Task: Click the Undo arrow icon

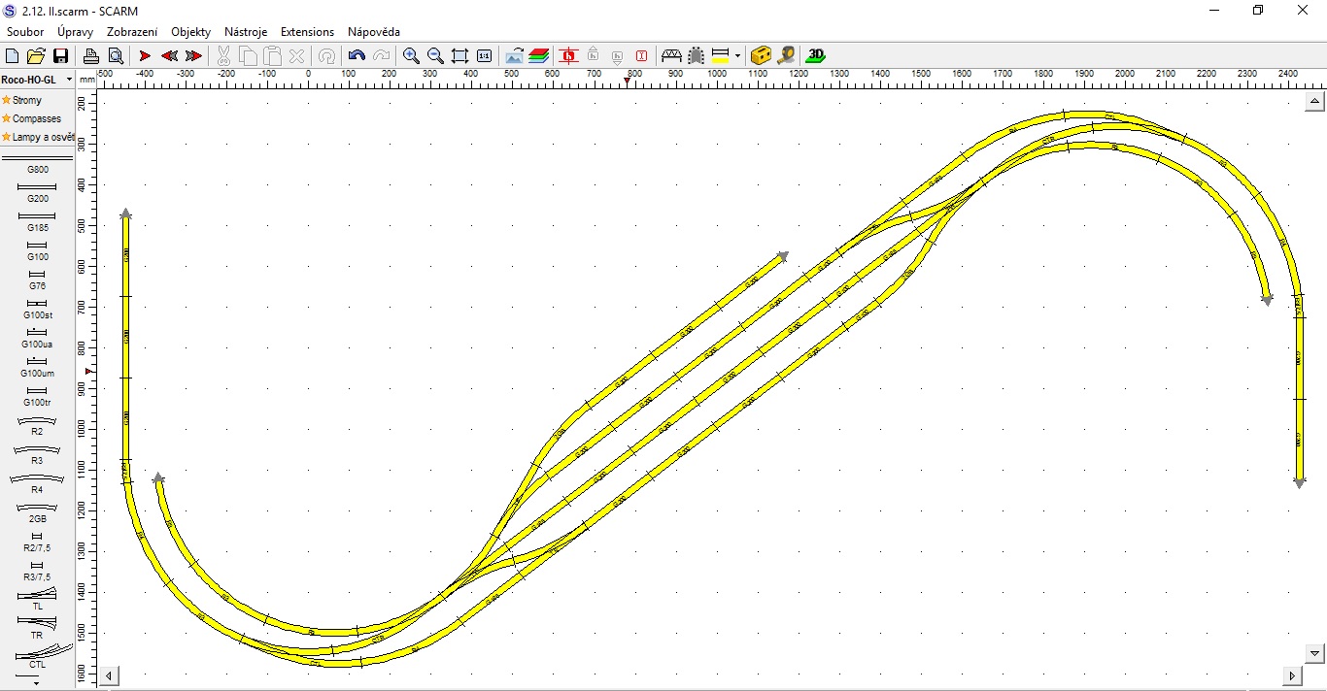Action: [357, 56]
